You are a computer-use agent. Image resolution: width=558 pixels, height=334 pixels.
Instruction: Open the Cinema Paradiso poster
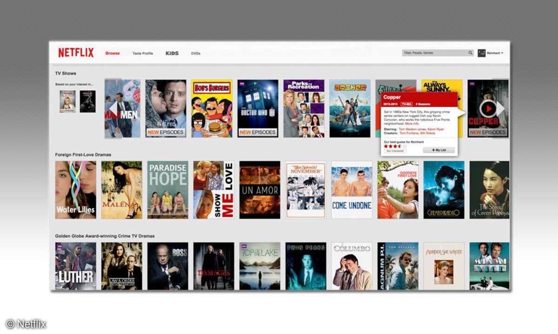coord(444,190)
